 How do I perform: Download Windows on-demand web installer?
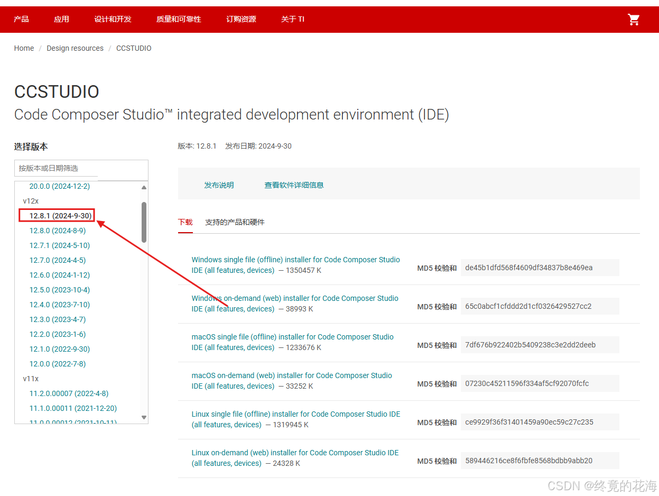click(295, 304)
